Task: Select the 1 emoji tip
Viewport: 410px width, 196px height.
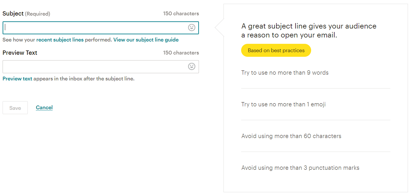Action: pyautogui.click(x=283, y=104)
